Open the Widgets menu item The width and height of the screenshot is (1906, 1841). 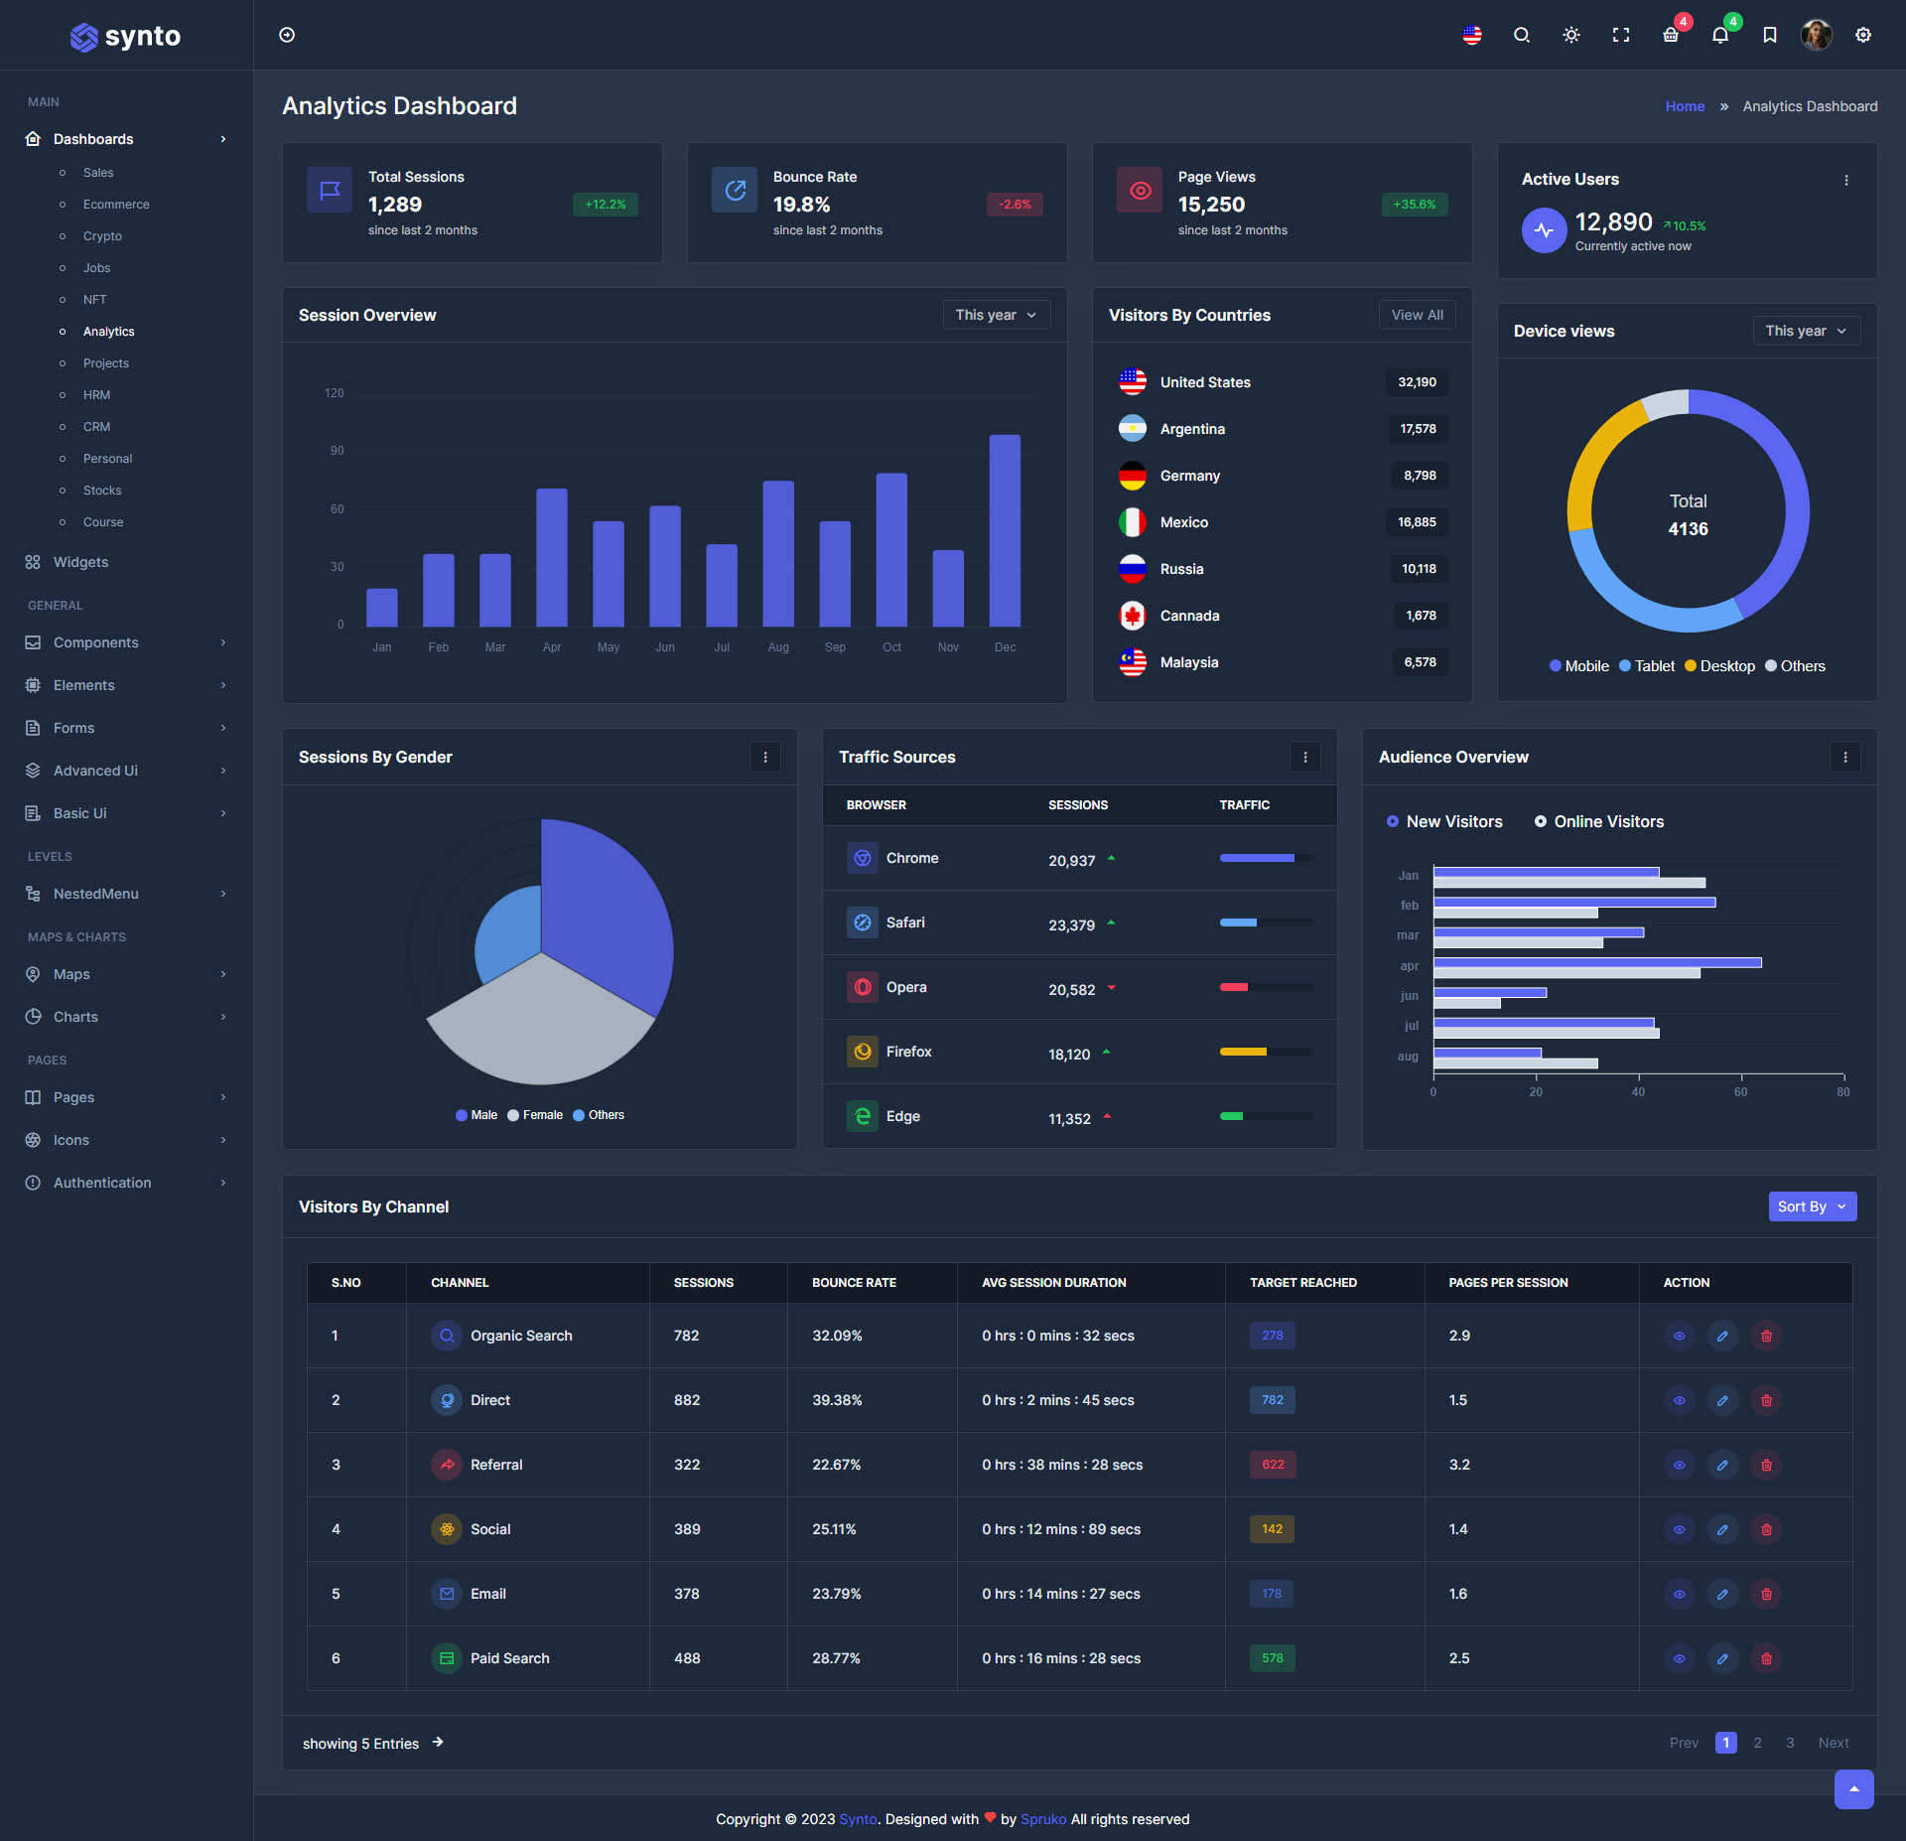coord(80,562)
